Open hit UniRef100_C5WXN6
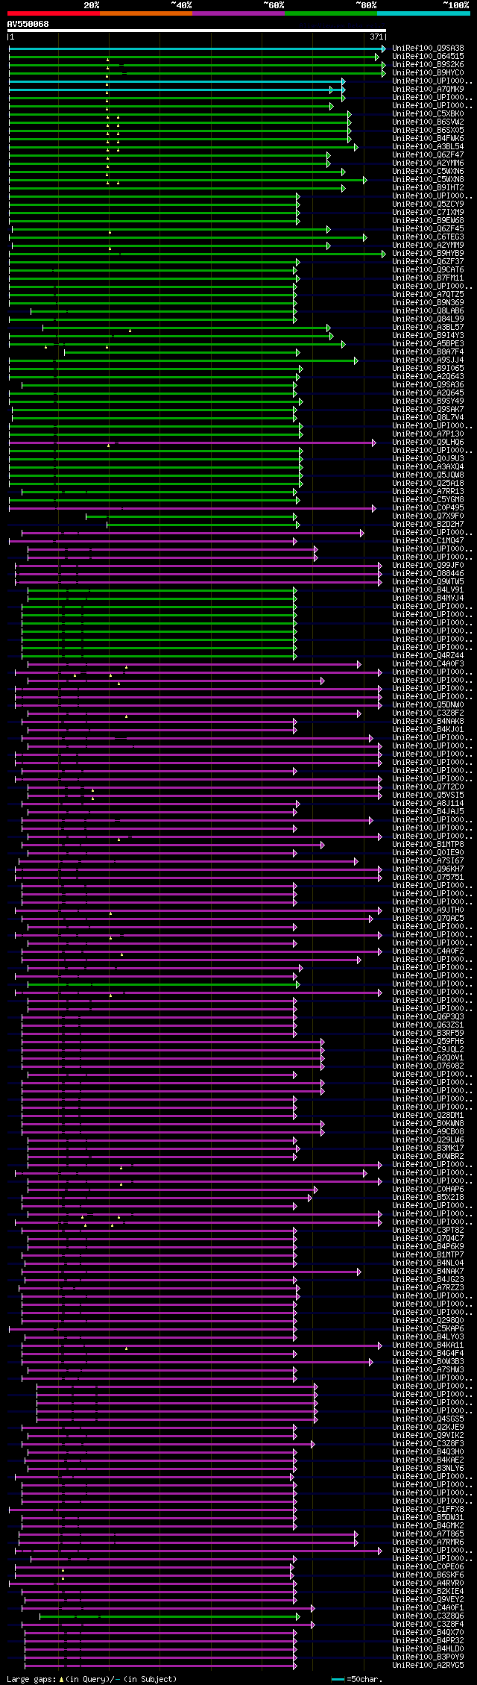The width and height of the screenshot is (477, 1685). pyautogui.click(x=428, y=171)
